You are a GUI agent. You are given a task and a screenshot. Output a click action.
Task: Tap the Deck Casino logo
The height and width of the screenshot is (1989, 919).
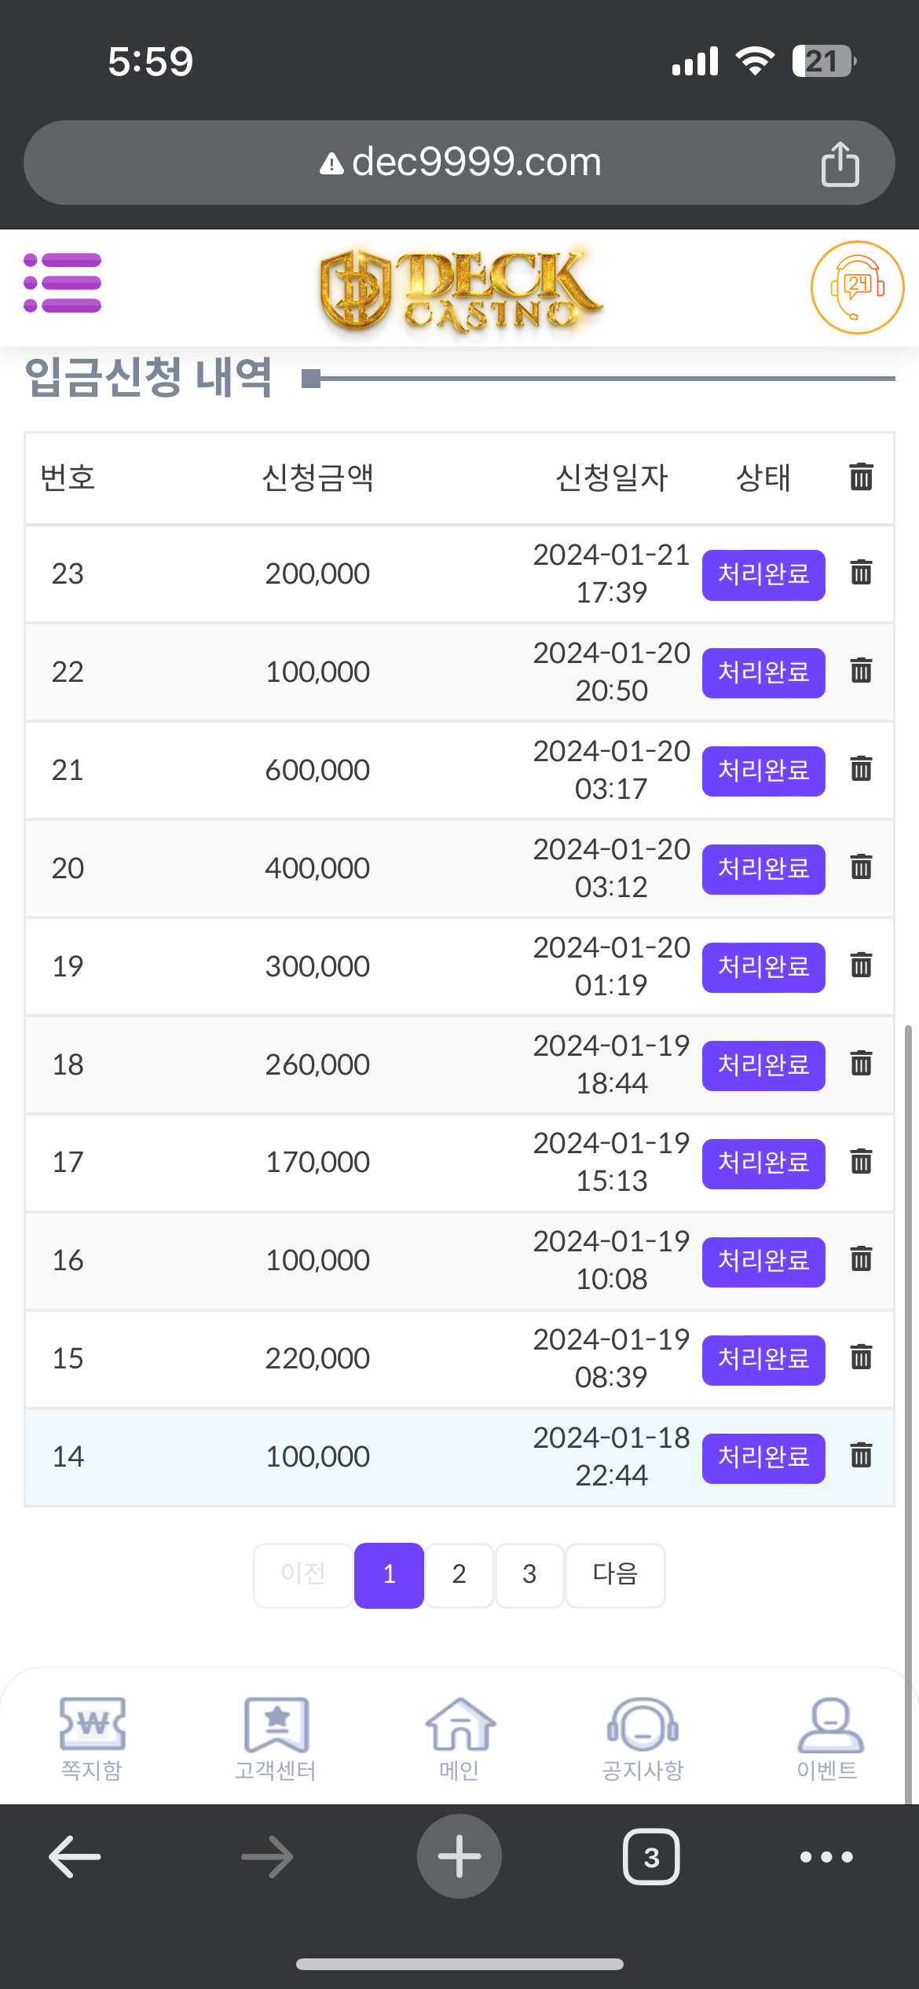[460, 289]
